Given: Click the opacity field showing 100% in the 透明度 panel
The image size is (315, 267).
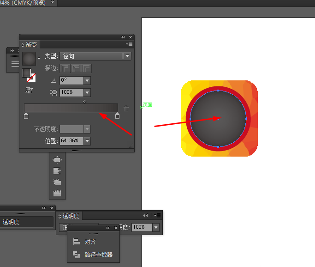Looking at the screenshot, I should pyautogui.click(x=142, y=227).
